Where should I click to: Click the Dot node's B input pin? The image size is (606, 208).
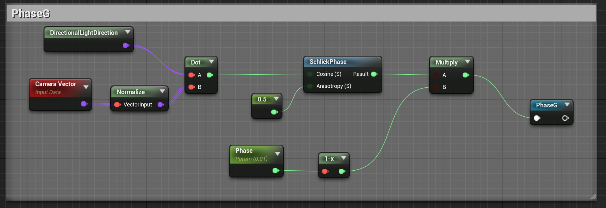tap(191, 87)
